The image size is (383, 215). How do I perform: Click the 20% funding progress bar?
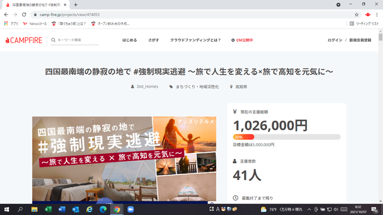pos(287,137)
